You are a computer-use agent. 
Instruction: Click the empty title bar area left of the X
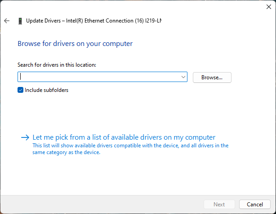click(180, 7)
